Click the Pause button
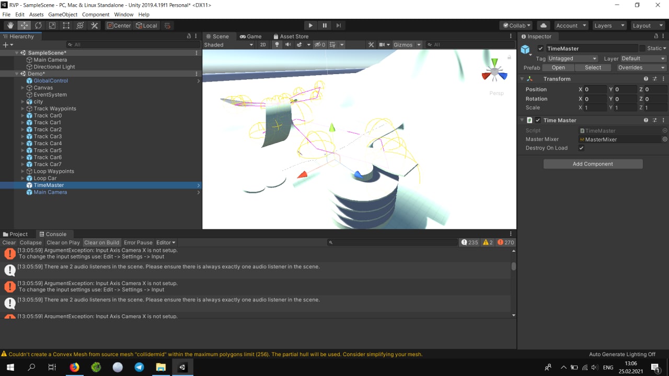669x376 pixels. (x=325, y=26)
